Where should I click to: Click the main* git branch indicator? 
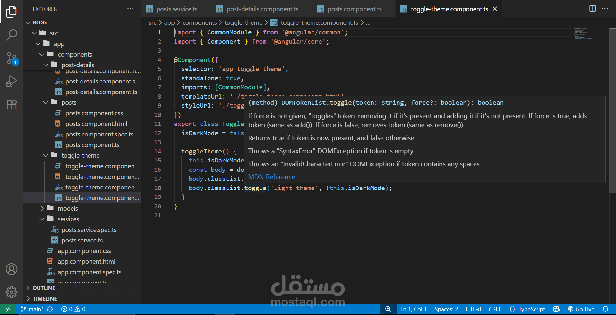pyautogui.click(x=32, y=309)
